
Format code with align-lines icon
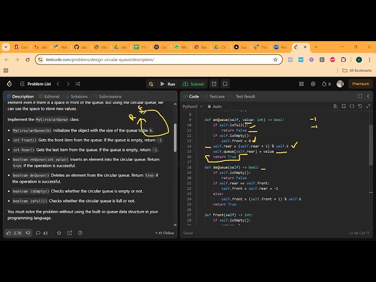(x=335, y=106)
